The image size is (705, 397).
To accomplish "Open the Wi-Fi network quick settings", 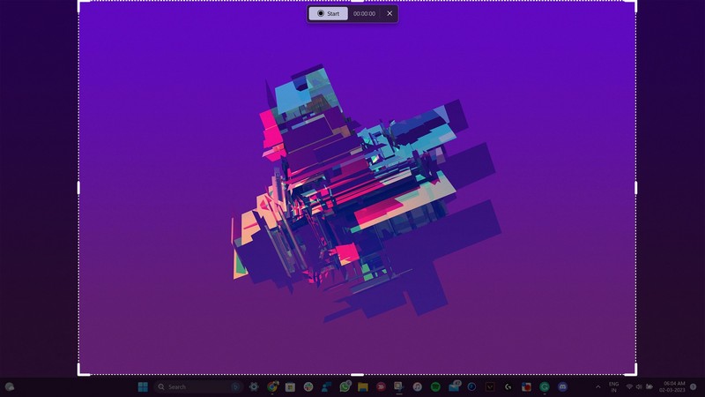I will [x=629, y=386].
